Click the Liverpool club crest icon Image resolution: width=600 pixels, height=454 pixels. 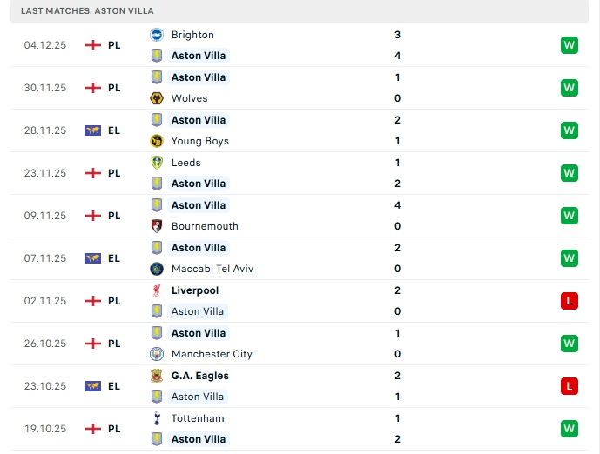(157, 290)
